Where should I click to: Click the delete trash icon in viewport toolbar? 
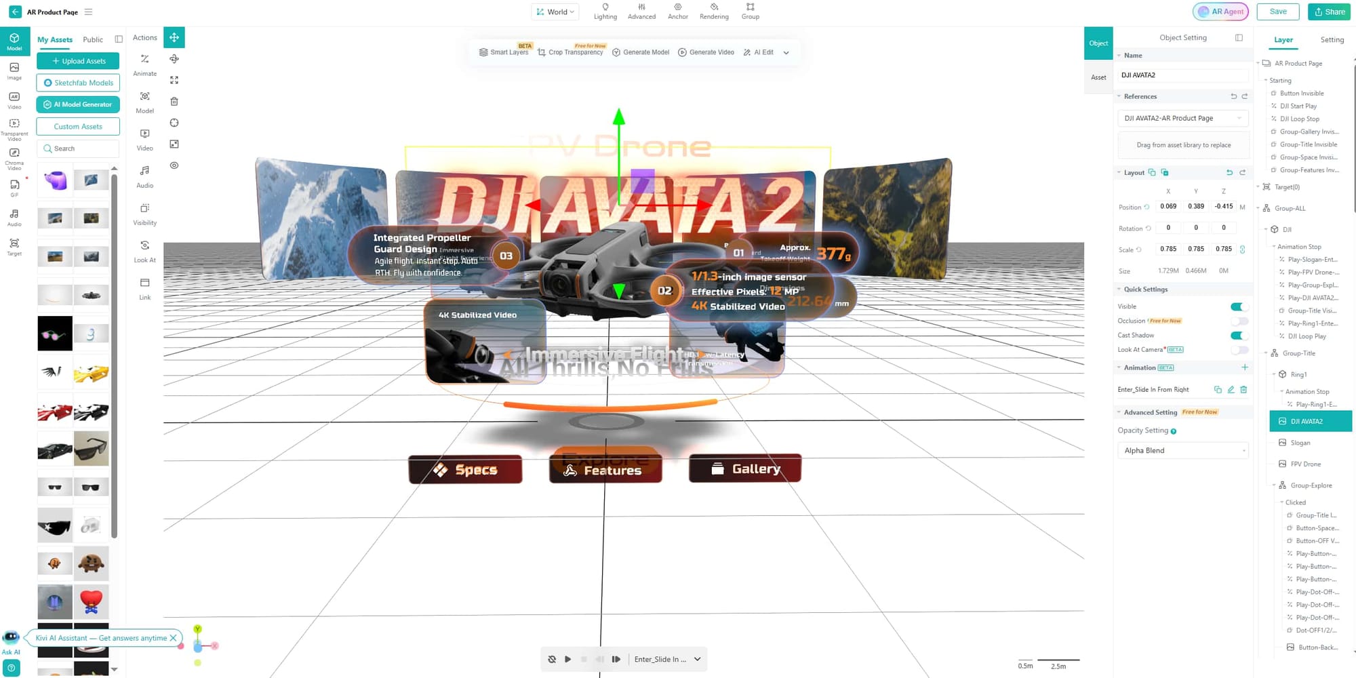(x=174, y=101)
